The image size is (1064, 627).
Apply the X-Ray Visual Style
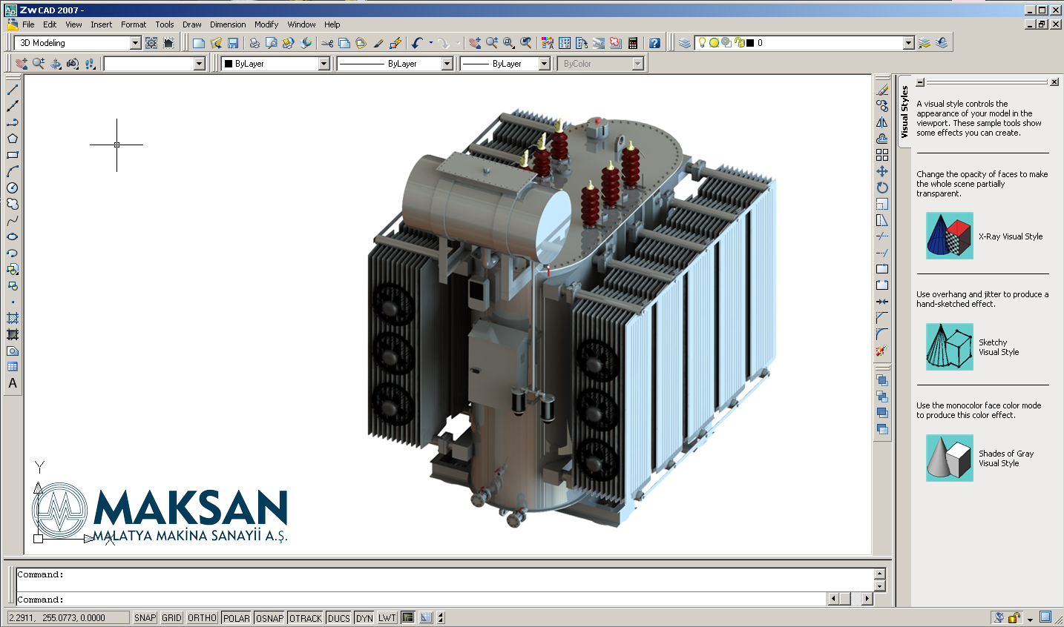coord(949,236)
